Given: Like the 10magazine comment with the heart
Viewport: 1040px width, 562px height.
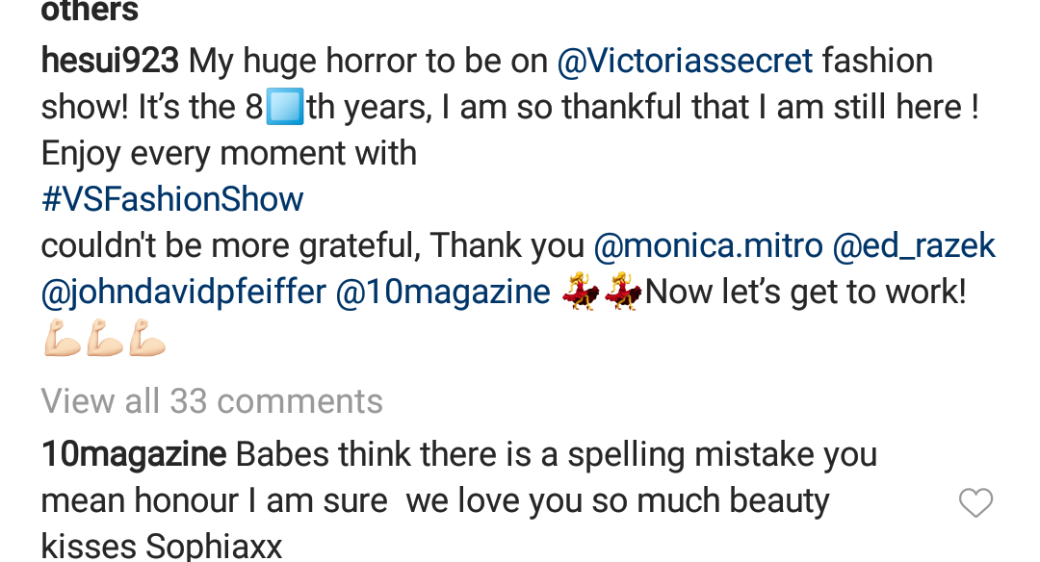Looking at the screenshot, I should pyautogui.click(x=975, y=502).
